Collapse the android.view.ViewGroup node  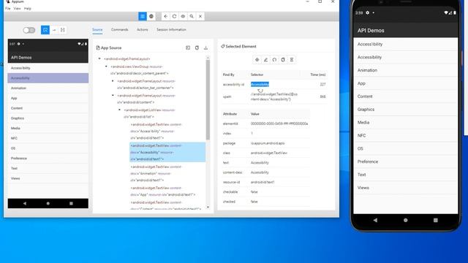(x=106, y=66)
